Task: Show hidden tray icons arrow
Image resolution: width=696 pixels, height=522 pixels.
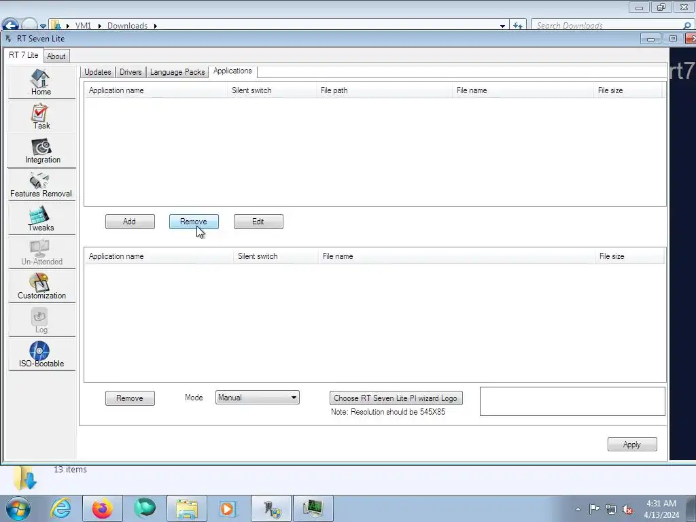Action: [x=578, y=509]
